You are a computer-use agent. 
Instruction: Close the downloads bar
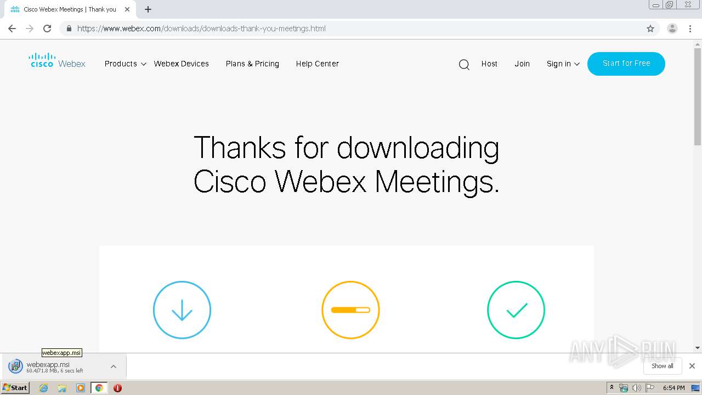(x=692, y=366)
